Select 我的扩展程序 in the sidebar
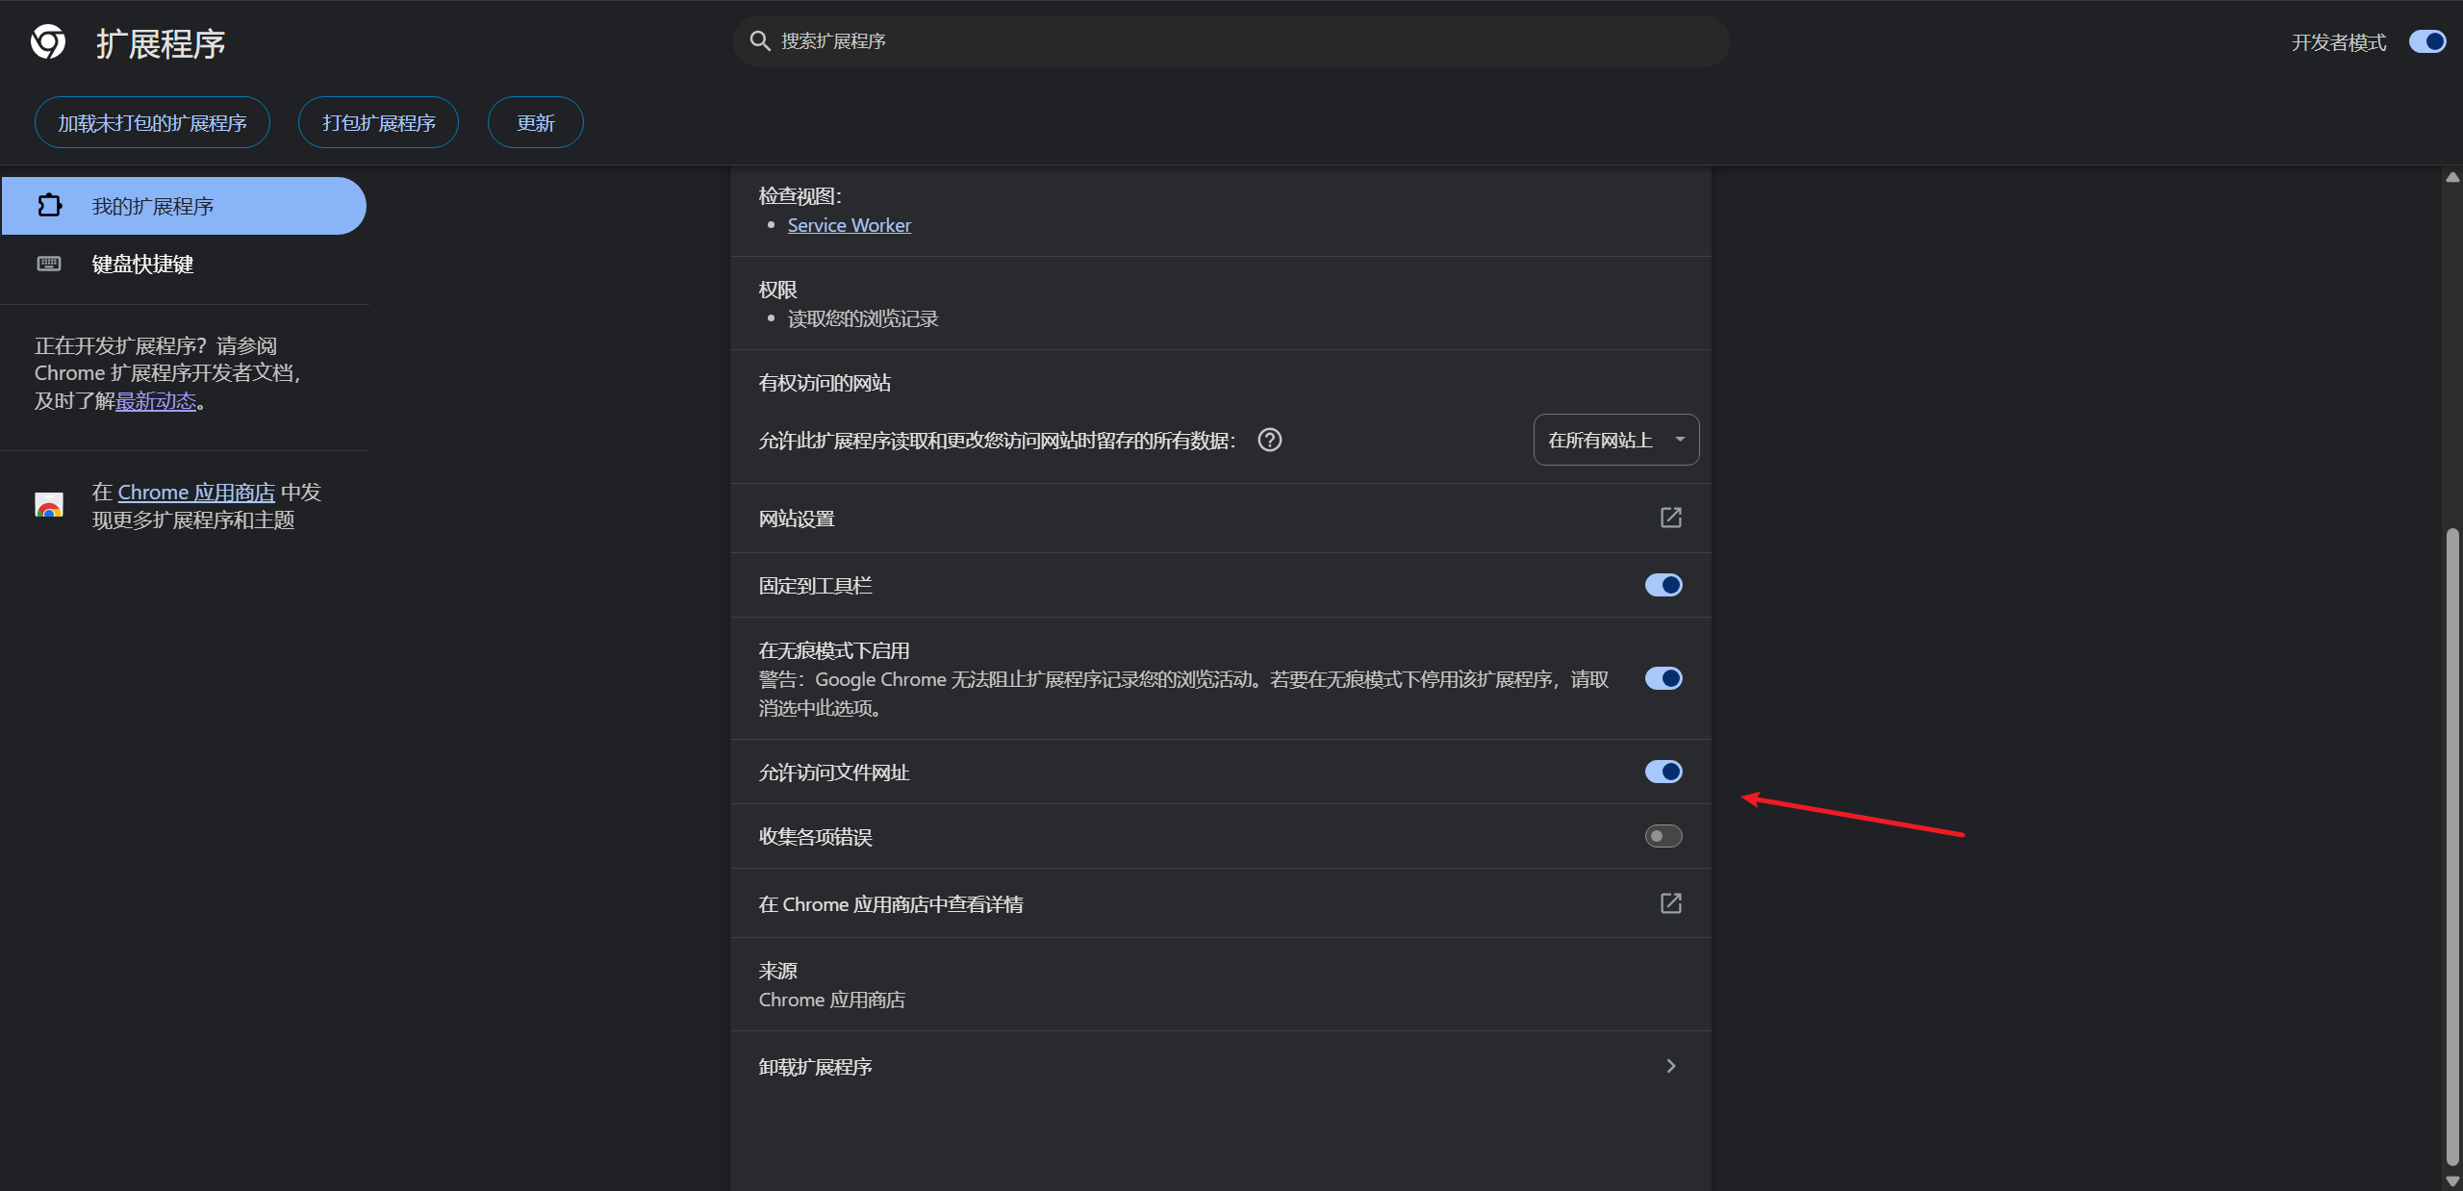 point(184,206)
